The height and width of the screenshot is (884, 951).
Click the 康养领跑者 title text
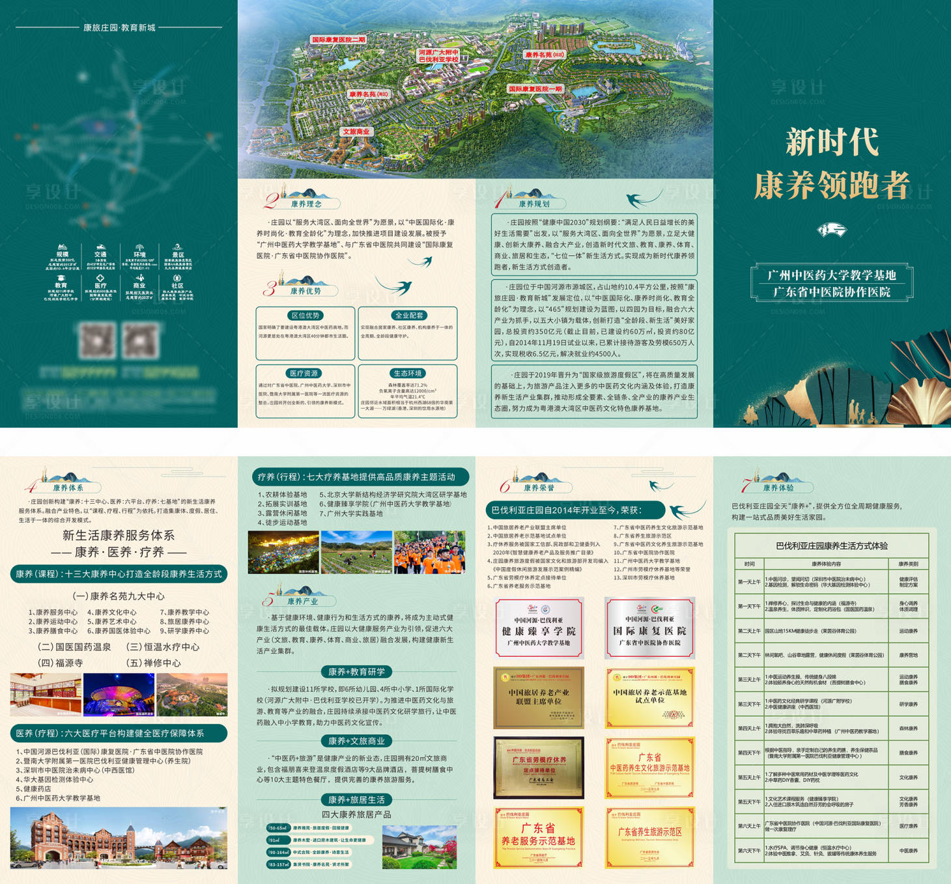pos(832,186)
